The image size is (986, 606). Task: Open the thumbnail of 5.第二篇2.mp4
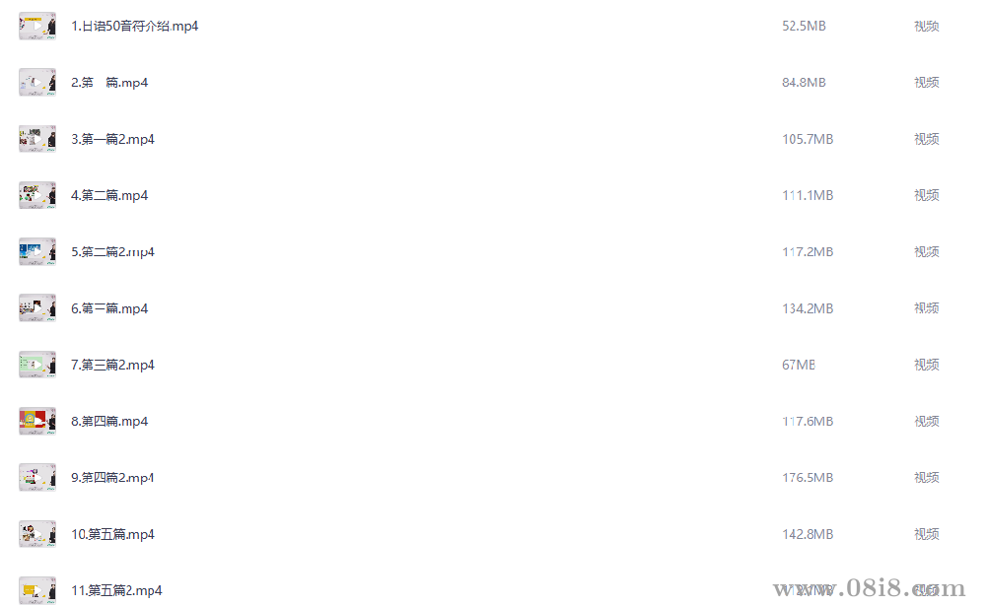click(37, 251)
